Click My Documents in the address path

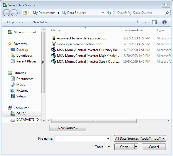(44, 13)
